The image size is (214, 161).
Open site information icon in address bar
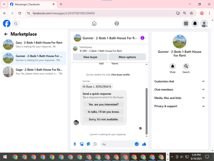[29, 13]
